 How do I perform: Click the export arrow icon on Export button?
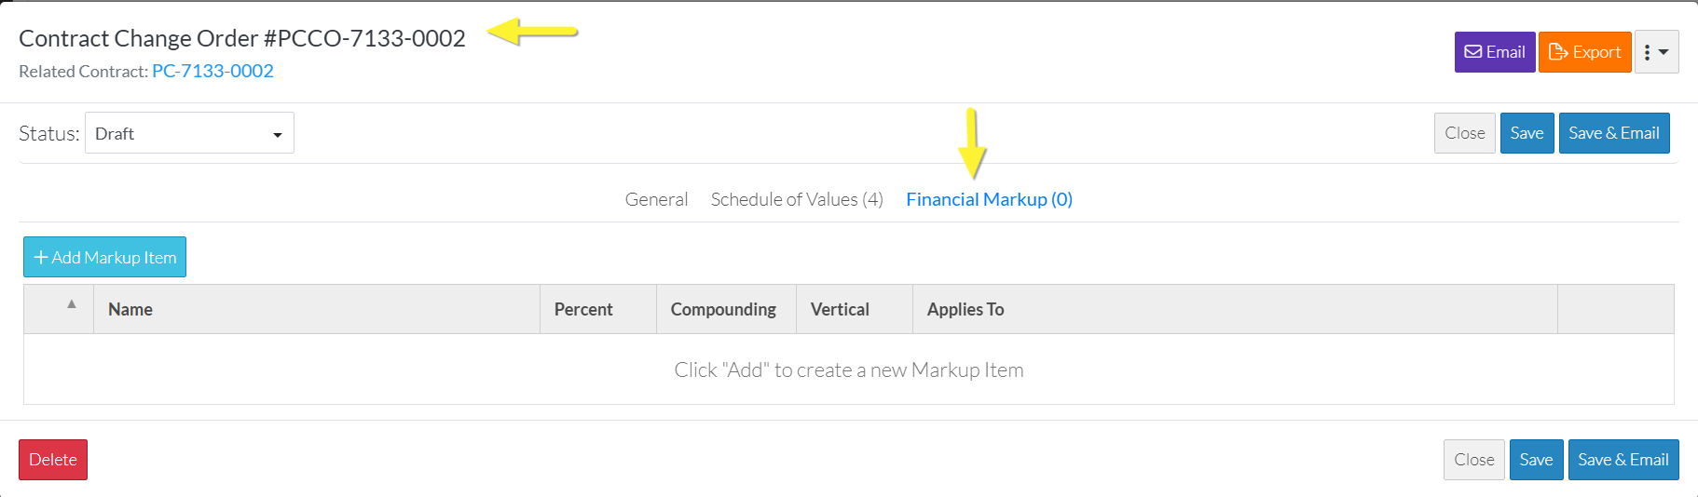pos(1558,52)
